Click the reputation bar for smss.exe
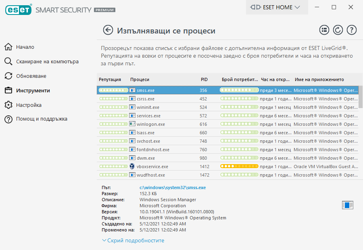This screenshot has height=250, width=363. [113, 90]
